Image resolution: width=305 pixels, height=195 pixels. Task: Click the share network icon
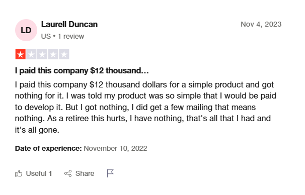(68, 173)
